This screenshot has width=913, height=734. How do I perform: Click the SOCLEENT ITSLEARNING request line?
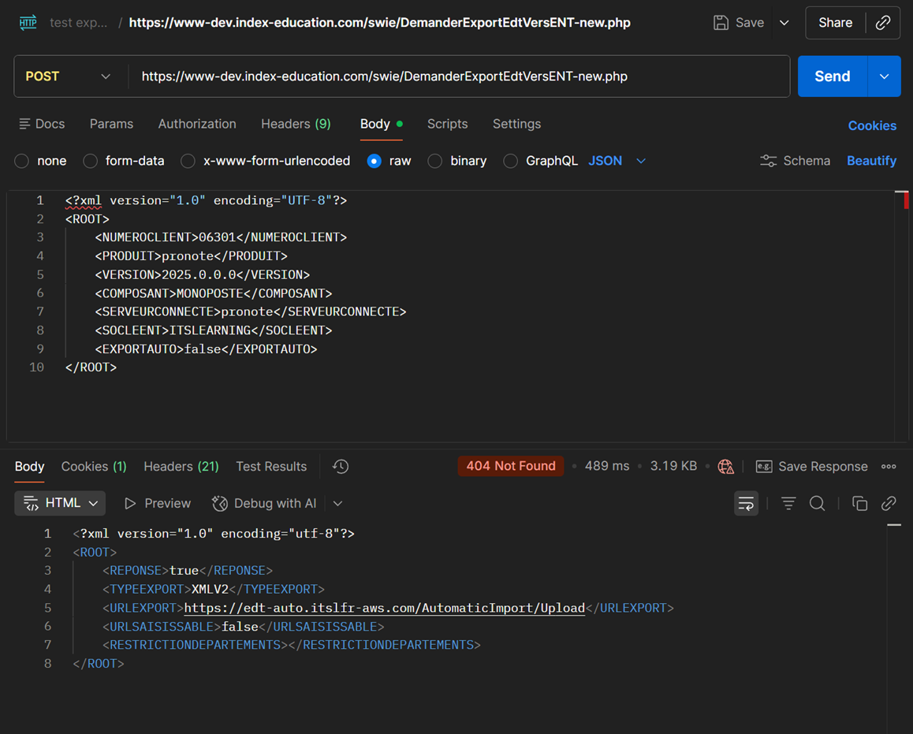pos(214,330)
